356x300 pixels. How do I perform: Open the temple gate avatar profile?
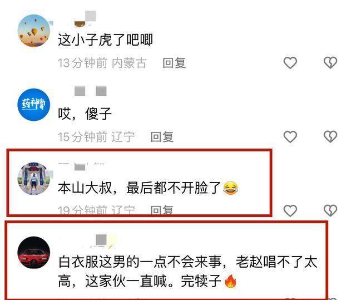pyautogui.click(x=34, y=179)
